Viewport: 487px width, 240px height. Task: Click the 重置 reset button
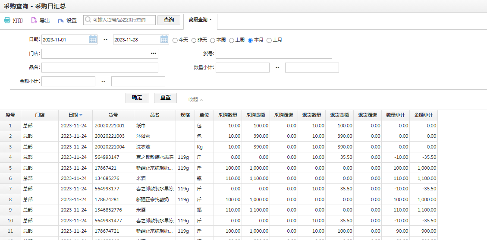pyautogui.click(x=165, y=98)
